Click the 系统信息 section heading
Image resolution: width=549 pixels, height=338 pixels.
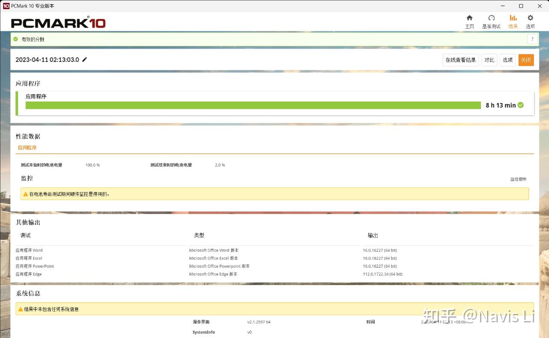pyautogui.click(x=28, y=293)
